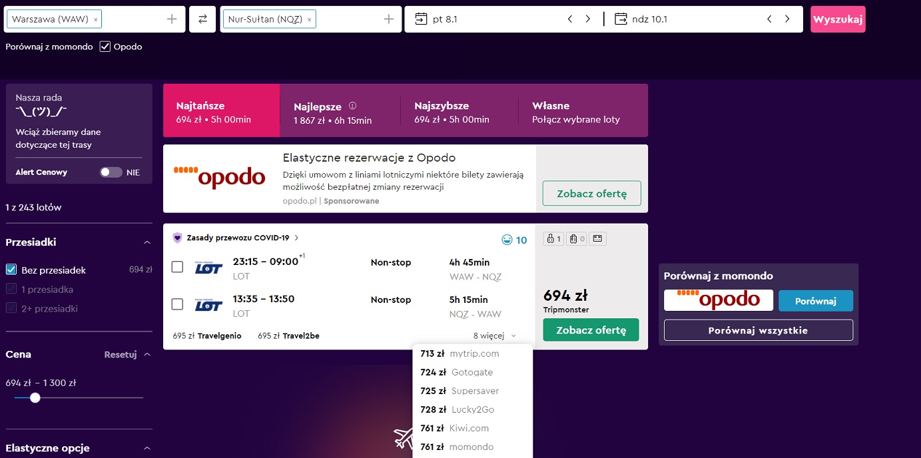The image size is (921, 458).
Task: Go to next return date
Action: [787, 19]
